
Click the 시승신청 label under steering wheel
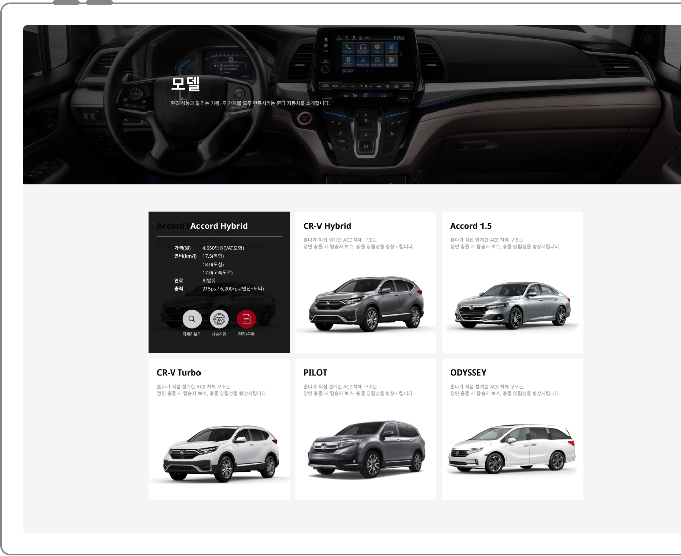(219, 335)
